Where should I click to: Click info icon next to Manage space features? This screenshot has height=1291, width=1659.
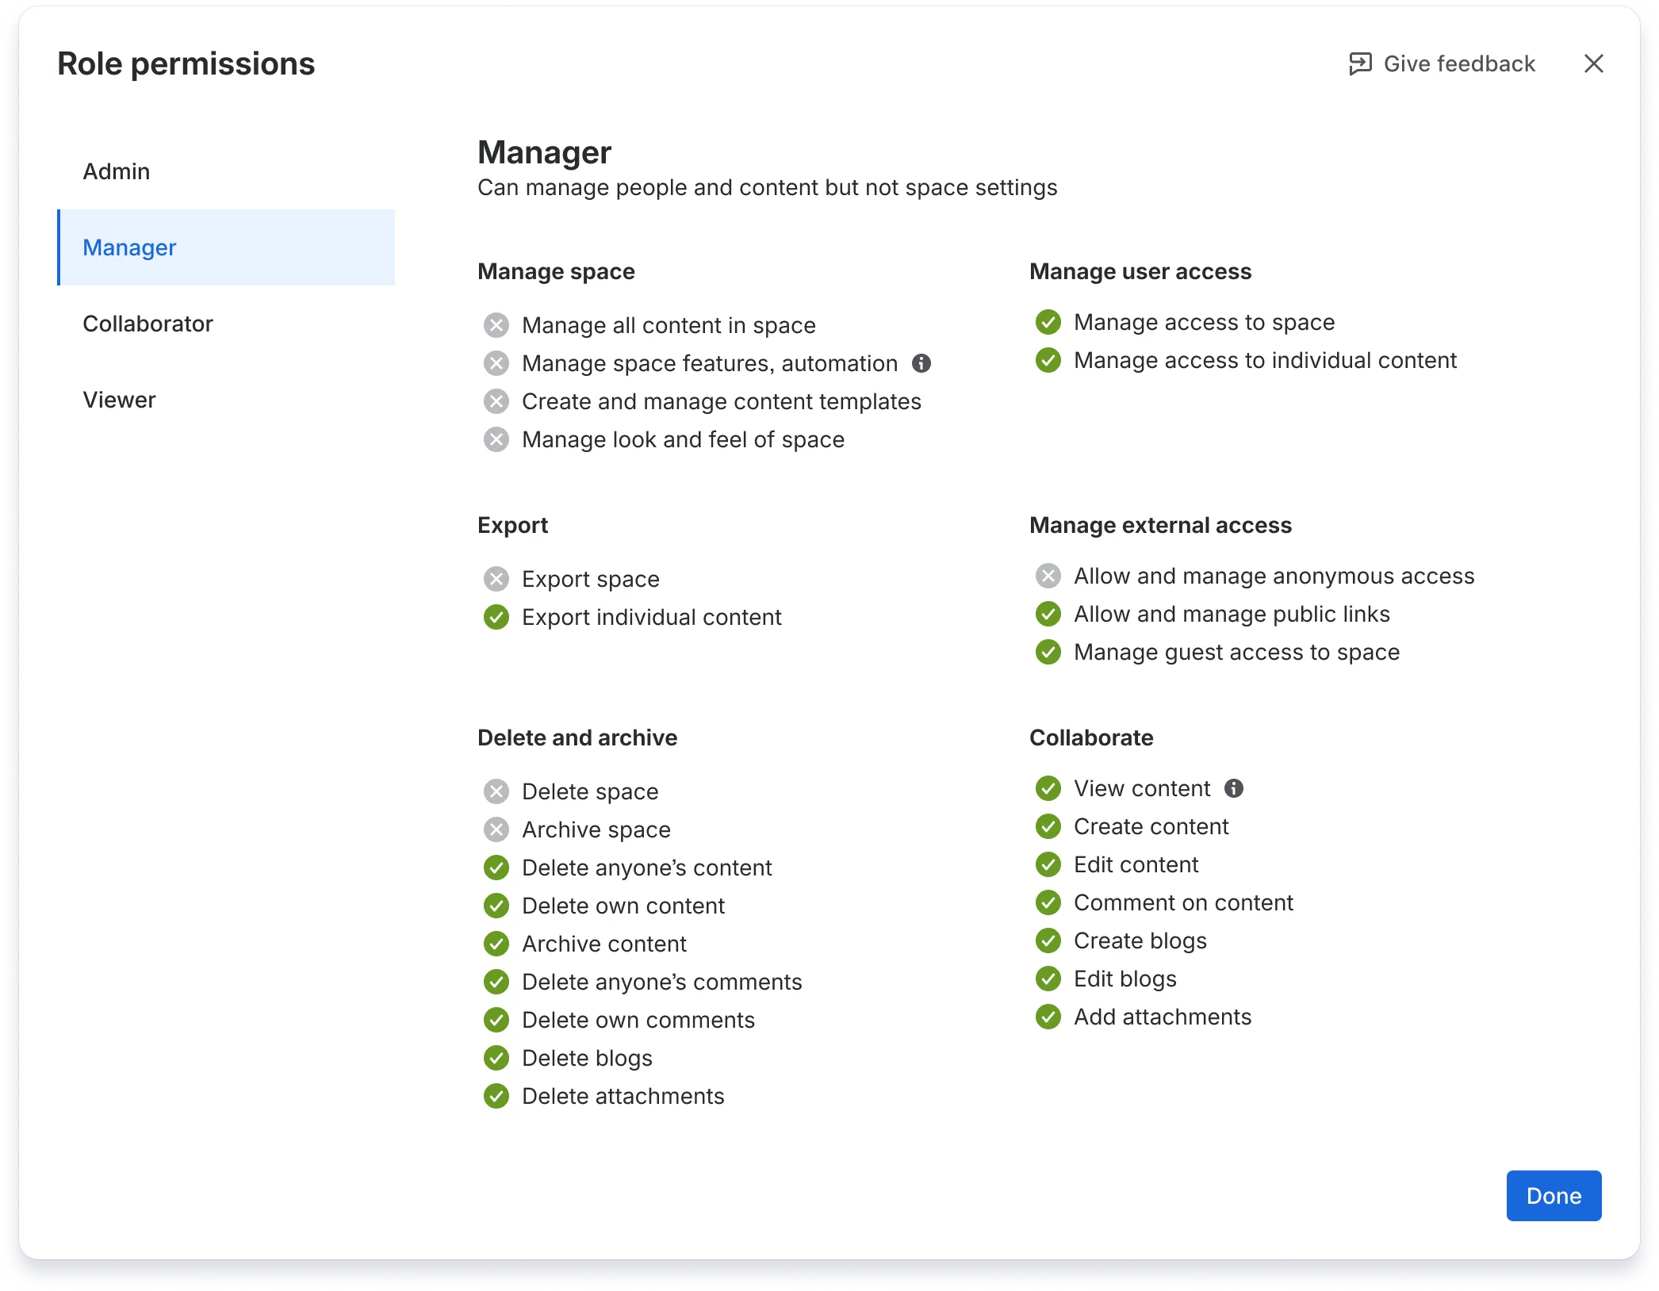pyautogui.click(x=921, y=363)
